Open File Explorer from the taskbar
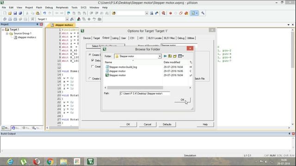Screen dimensions: 296x166 click(x=63, y=161)
